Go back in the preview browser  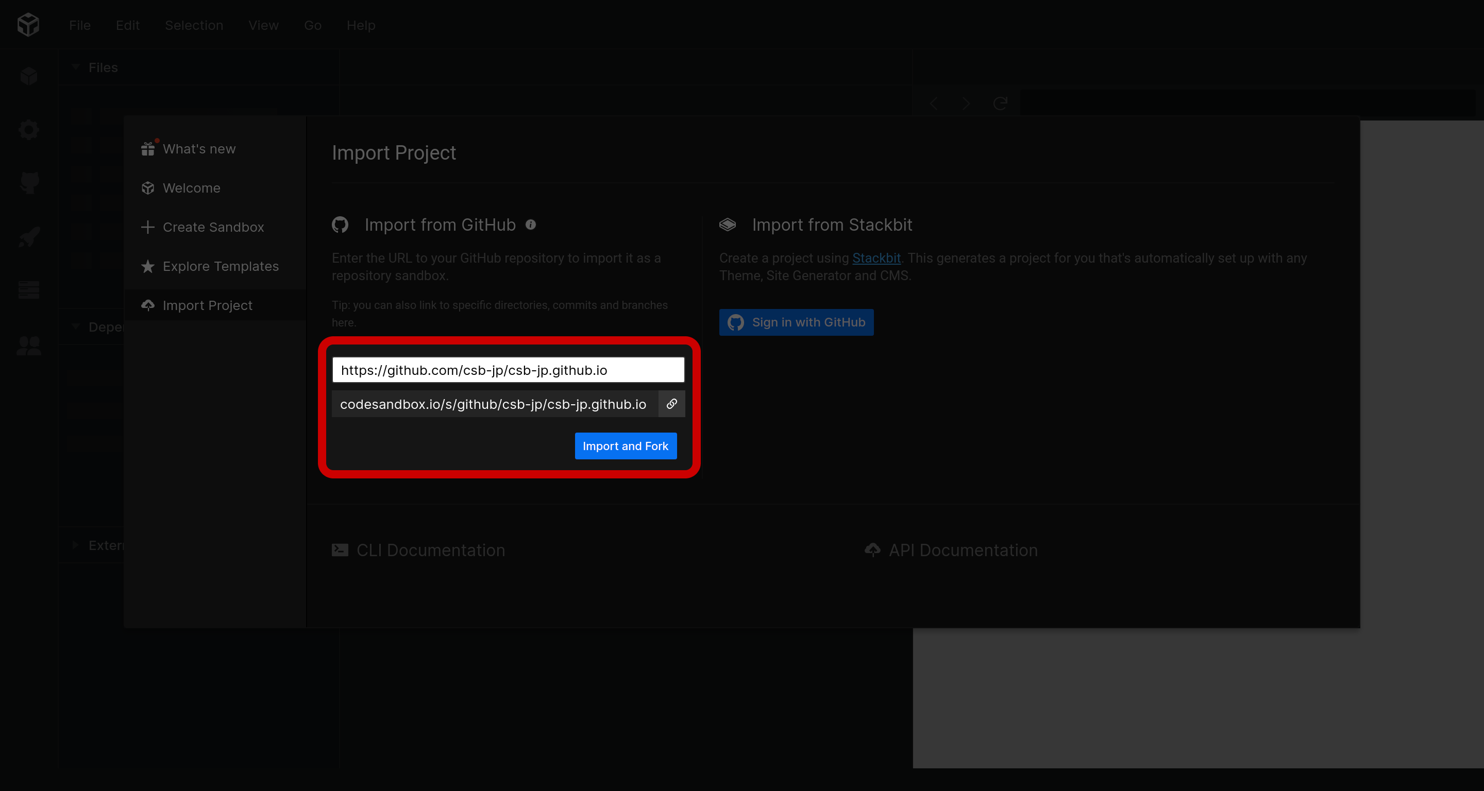coord(934,104)
